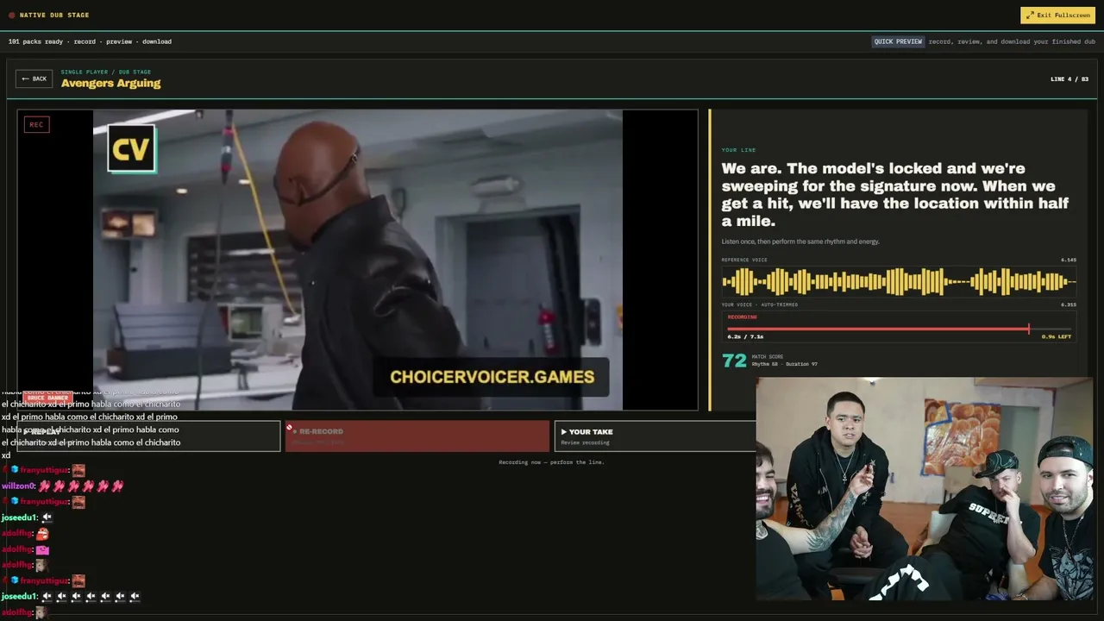Play back Your Take recording
1104x621 pixels.
(655, 436)
